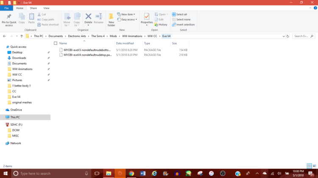318x178 pixels.
Task: Create a New folder
Action: point(111,19)
